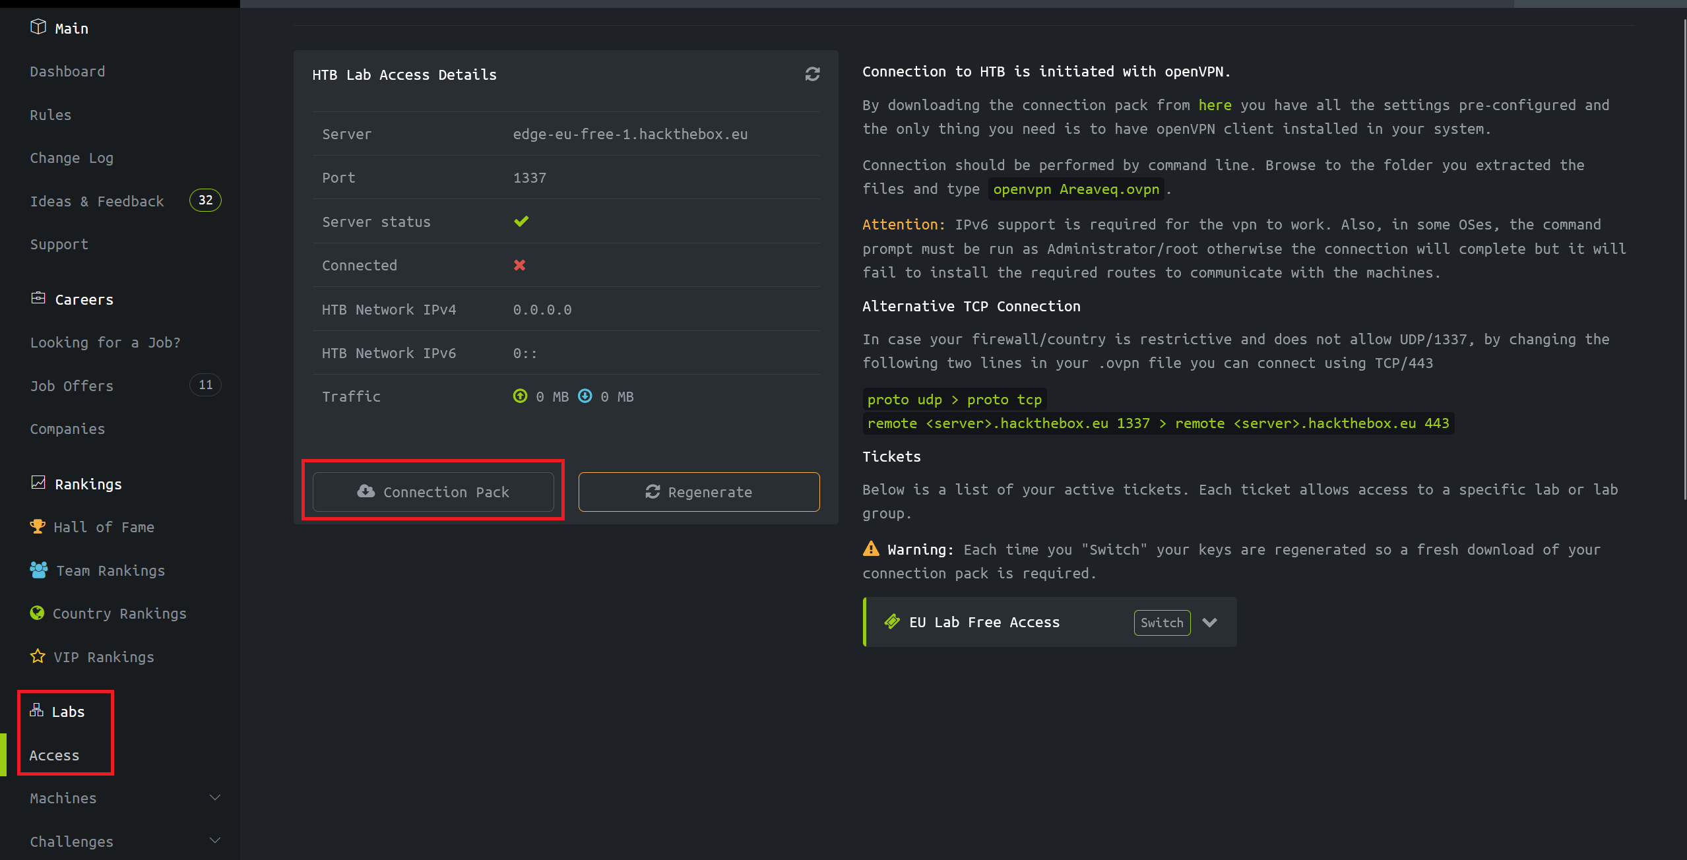The height and width of the screenshot is (860, 1687).
Task: Select the Country Rankings globe icon
Action: coord(38,613)
